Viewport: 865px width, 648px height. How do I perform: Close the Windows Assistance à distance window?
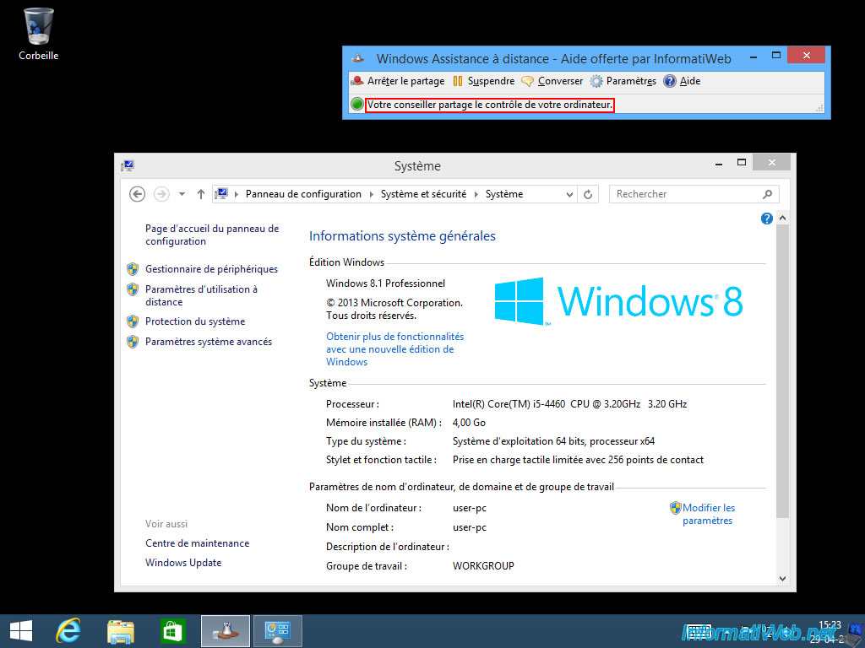click(806, 55)
